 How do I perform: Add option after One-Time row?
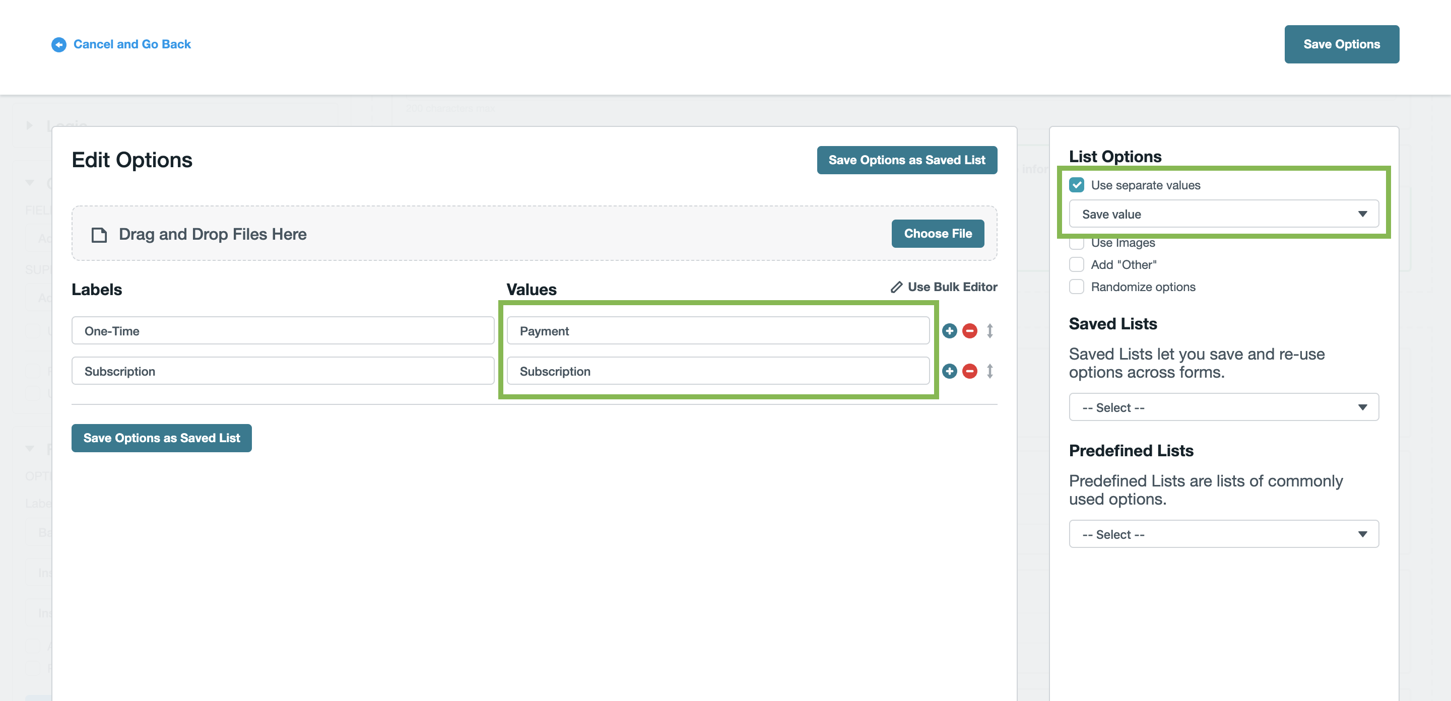pos(949,331)
